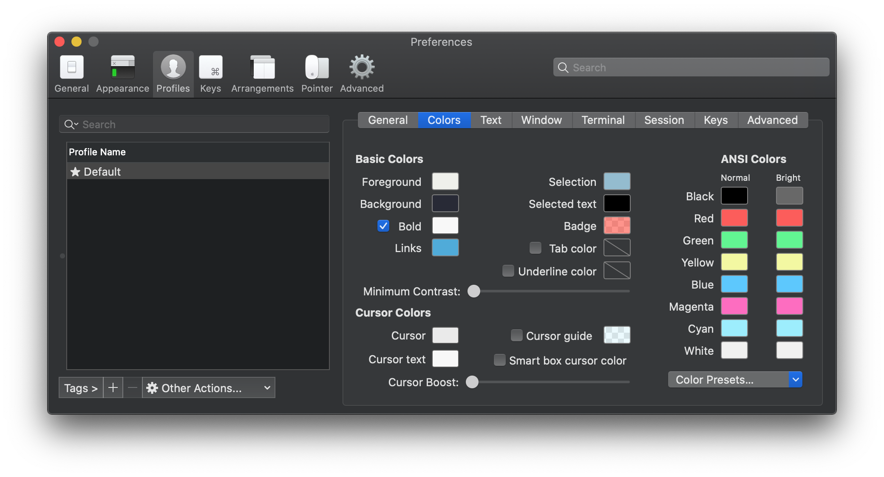Enable the Tab color checkbox
The image size is (884, 477).
pos(535,248)
